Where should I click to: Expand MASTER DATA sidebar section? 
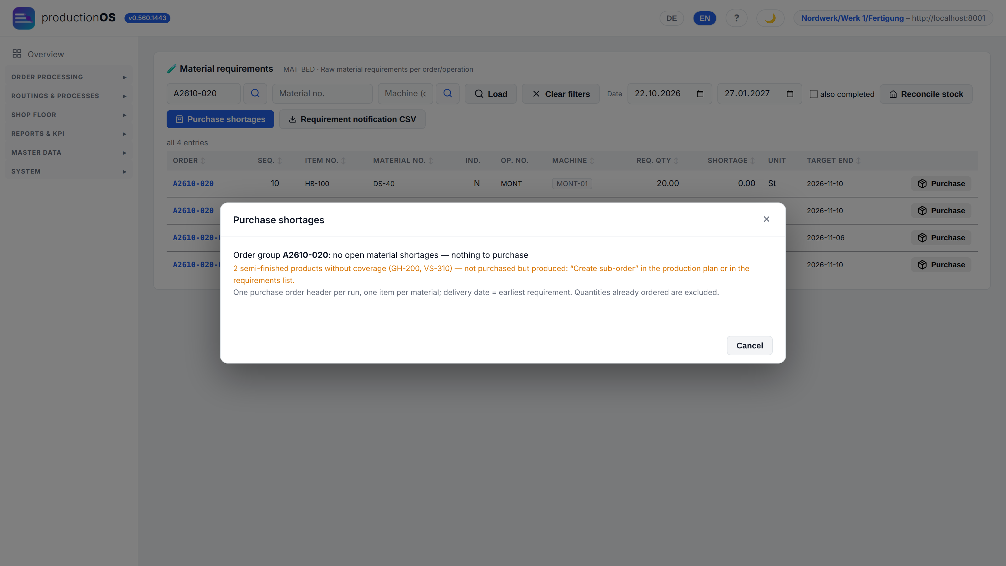coord(69,152)
